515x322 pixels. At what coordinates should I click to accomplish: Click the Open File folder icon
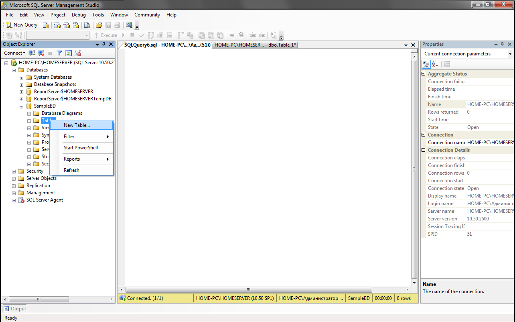(x=99, y=25)
